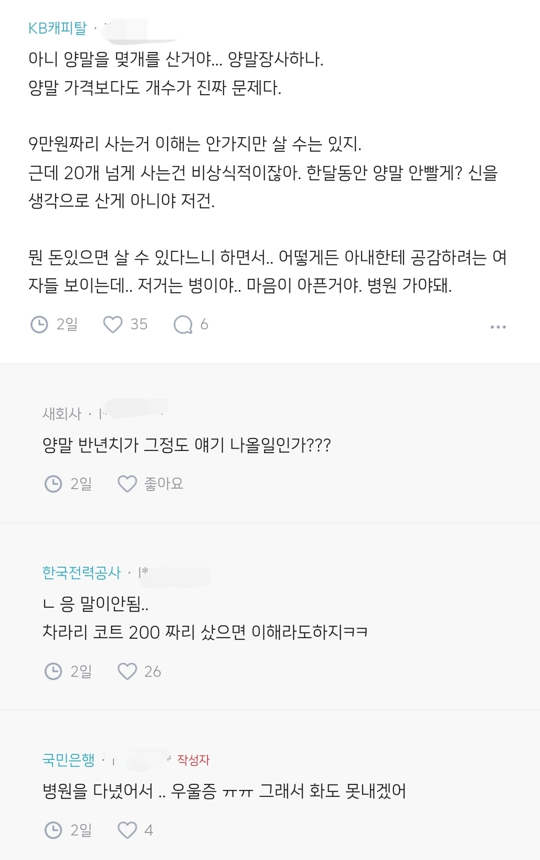Viewport: 540px width, 860px height.
Task: Click clock icon on 새회사 reply
Action: point(53,484)
